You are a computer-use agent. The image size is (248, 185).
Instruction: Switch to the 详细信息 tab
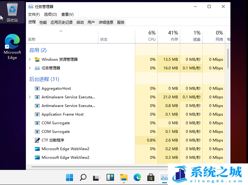[106, 23]
